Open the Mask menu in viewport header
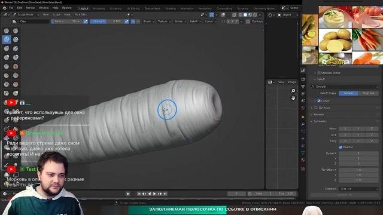 pos(67,14)
